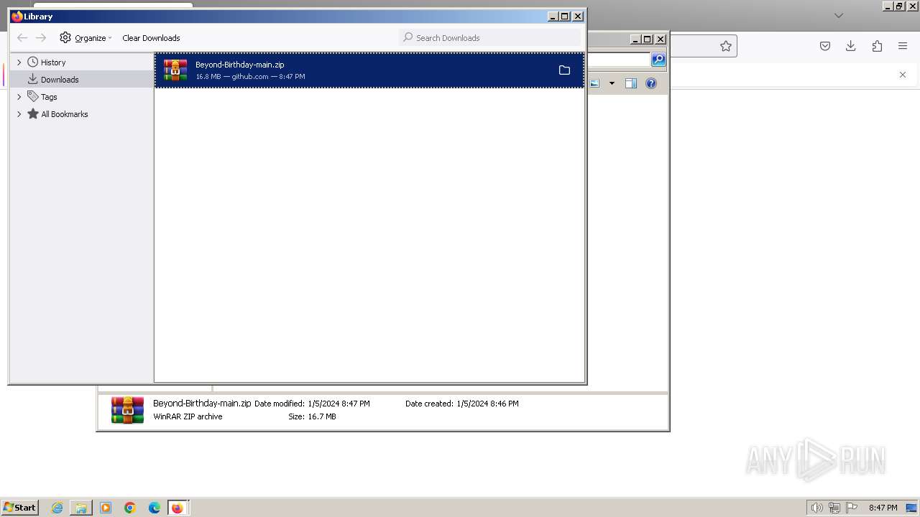This screenshot has height=517, width=920.
Task: Expand the All Bookmarks tree item
Action: point(19,114)
